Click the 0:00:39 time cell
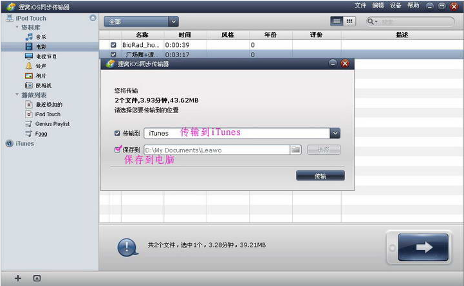Screen dimensions: 464x286 pos(177,45)
